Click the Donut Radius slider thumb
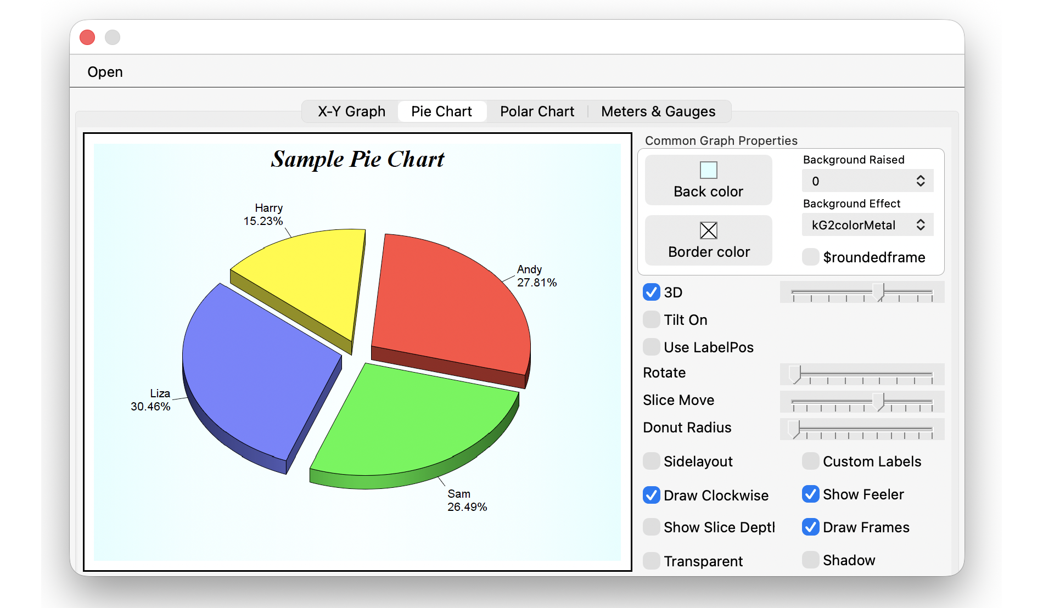The height and width of the screenshot is (608, 1043). coord(794,429)
